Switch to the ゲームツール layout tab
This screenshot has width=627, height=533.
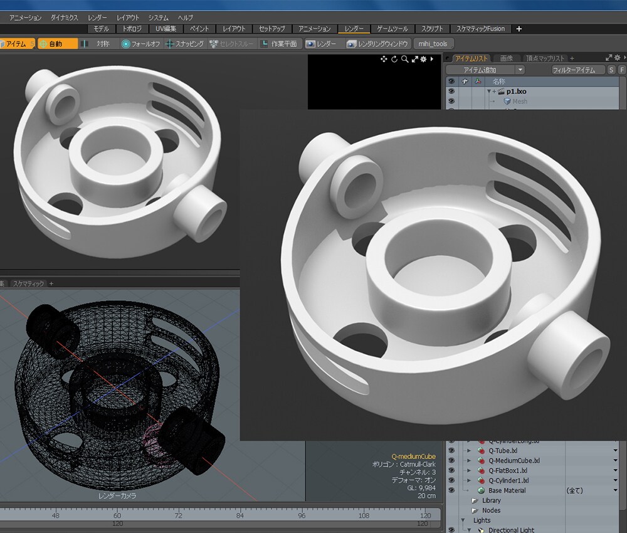coord(393,29)
